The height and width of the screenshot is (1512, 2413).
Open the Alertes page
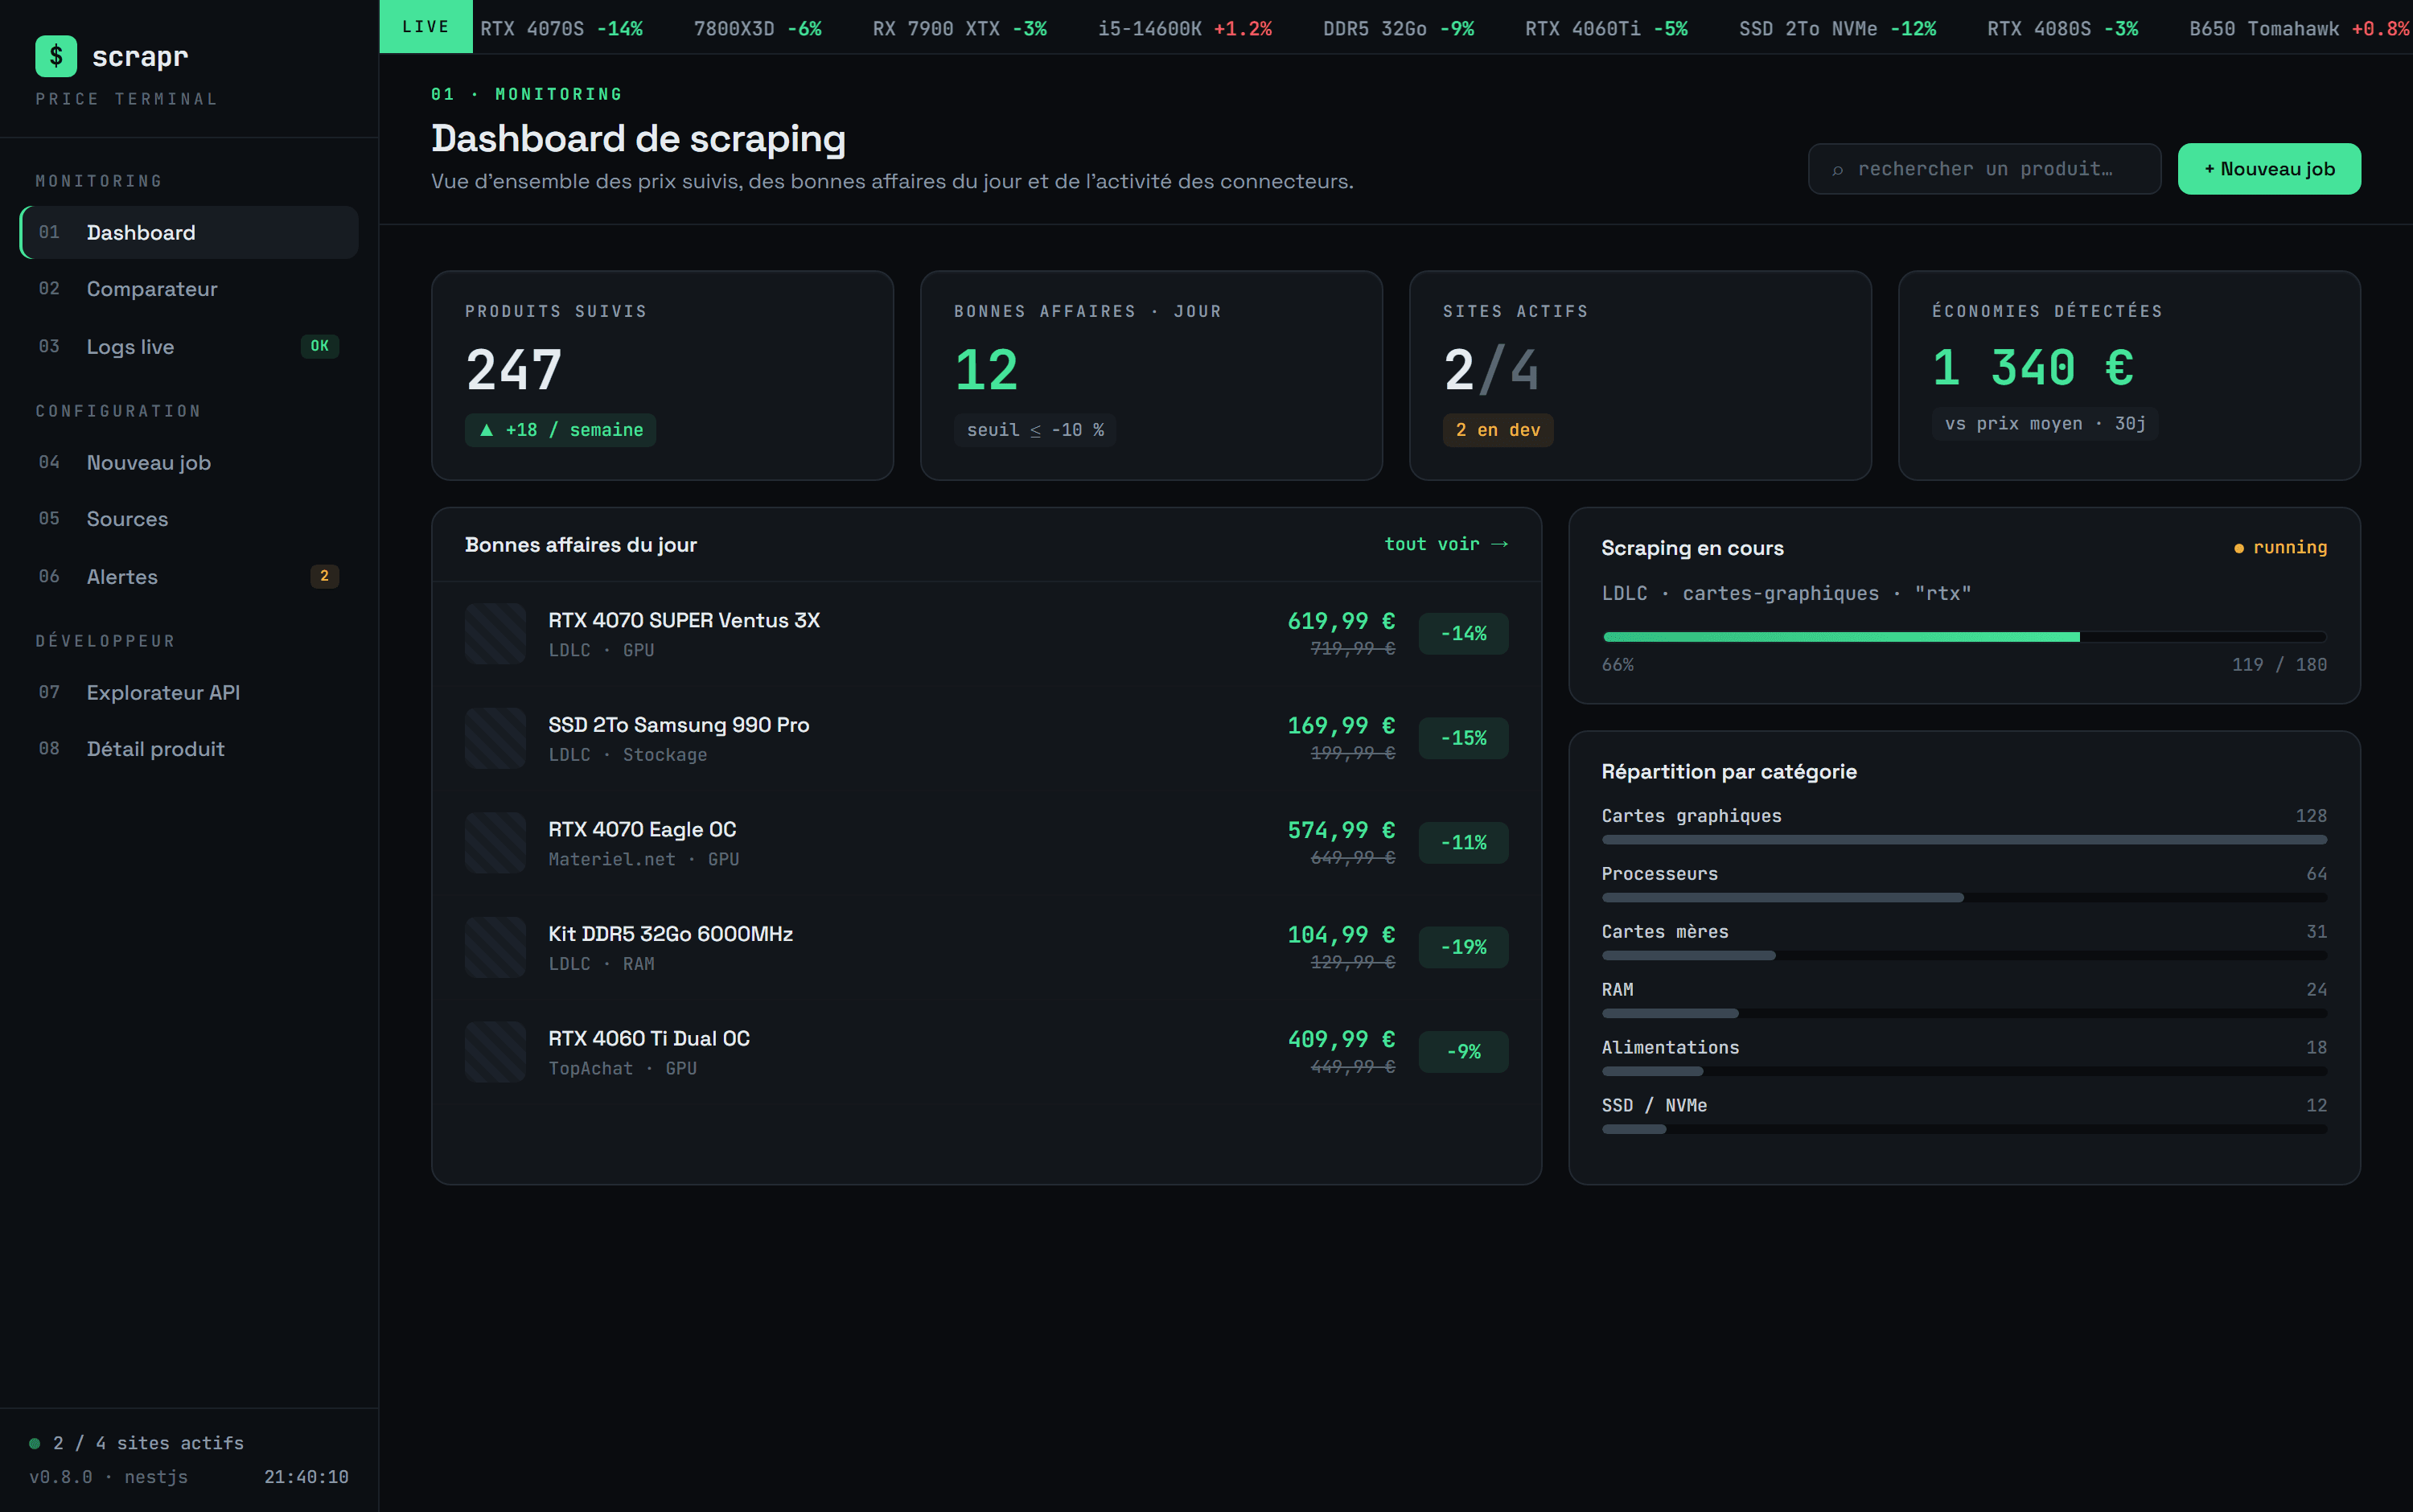(189, 577)
